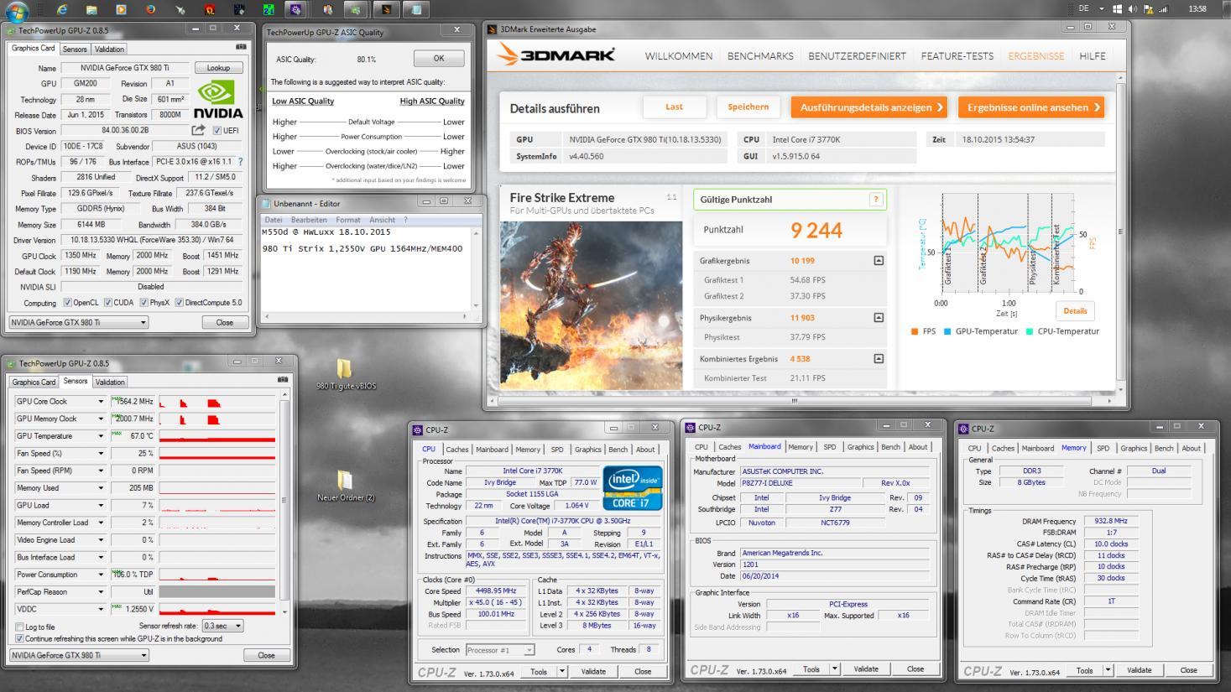Click OK in the ASIC Quality dialog
This screenshot has width=1231, height=692.
(439, 59)
